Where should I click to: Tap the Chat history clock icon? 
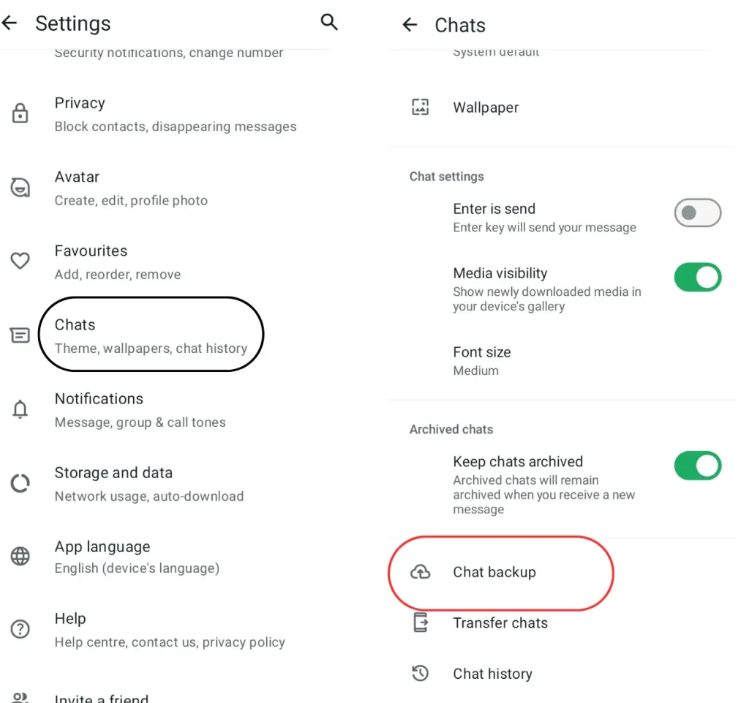(x=421, y=674)
